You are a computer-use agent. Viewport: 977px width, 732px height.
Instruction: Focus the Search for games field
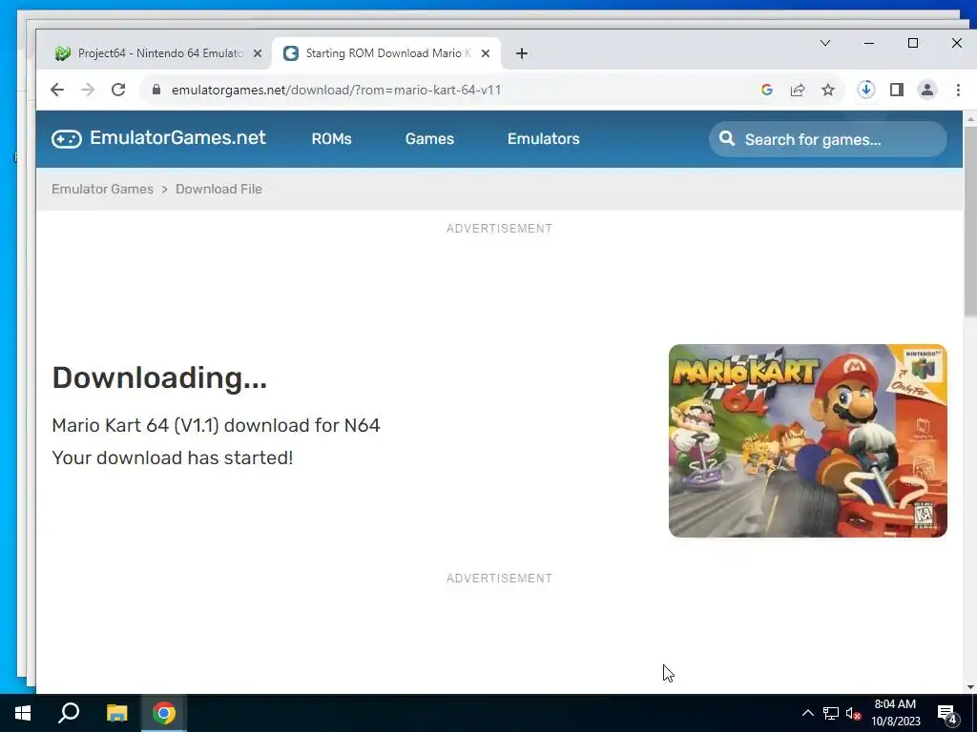point(828,139)
